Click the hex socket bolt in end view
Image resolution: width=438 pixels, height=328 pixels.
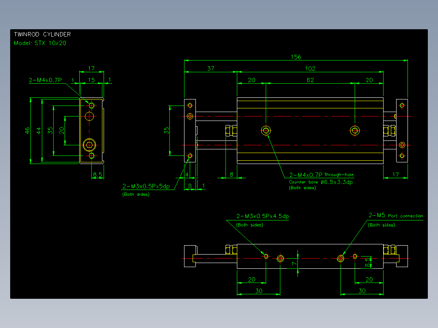pos(89,145)
